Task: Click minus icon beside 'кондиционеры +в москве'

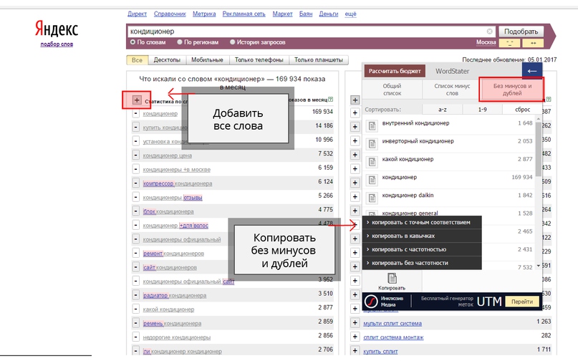Action: click(135, 169)
